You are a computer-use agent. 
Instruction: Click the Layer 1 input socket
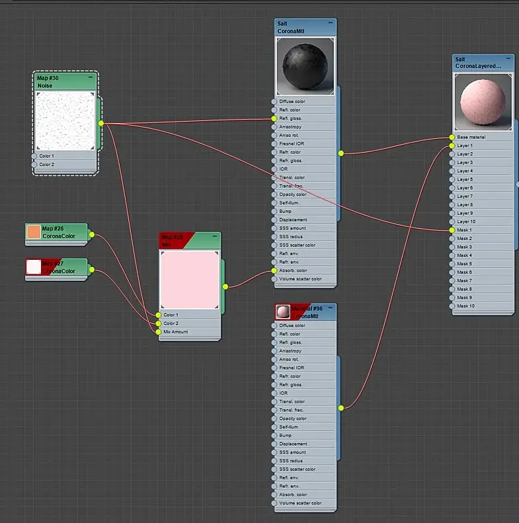coord(452,145)
